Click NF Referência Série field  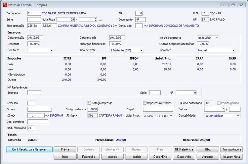(155, 93)
